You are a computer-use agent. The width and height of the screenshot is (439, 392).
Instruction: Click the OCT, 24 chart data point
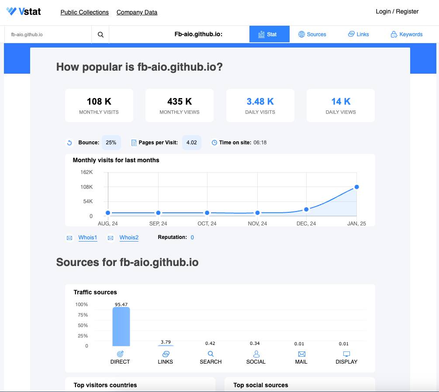coord(207,213)
